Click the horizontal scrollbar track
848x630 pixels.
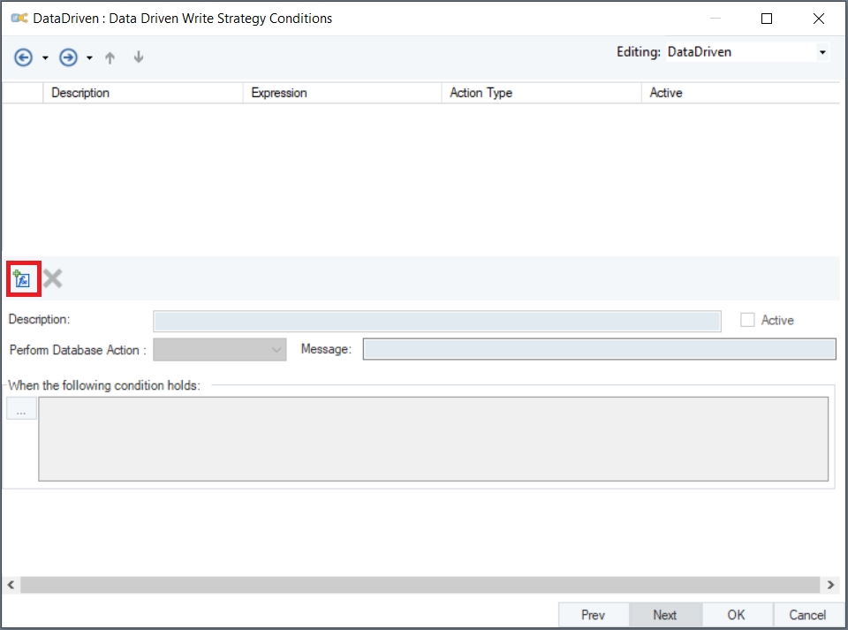420,585
